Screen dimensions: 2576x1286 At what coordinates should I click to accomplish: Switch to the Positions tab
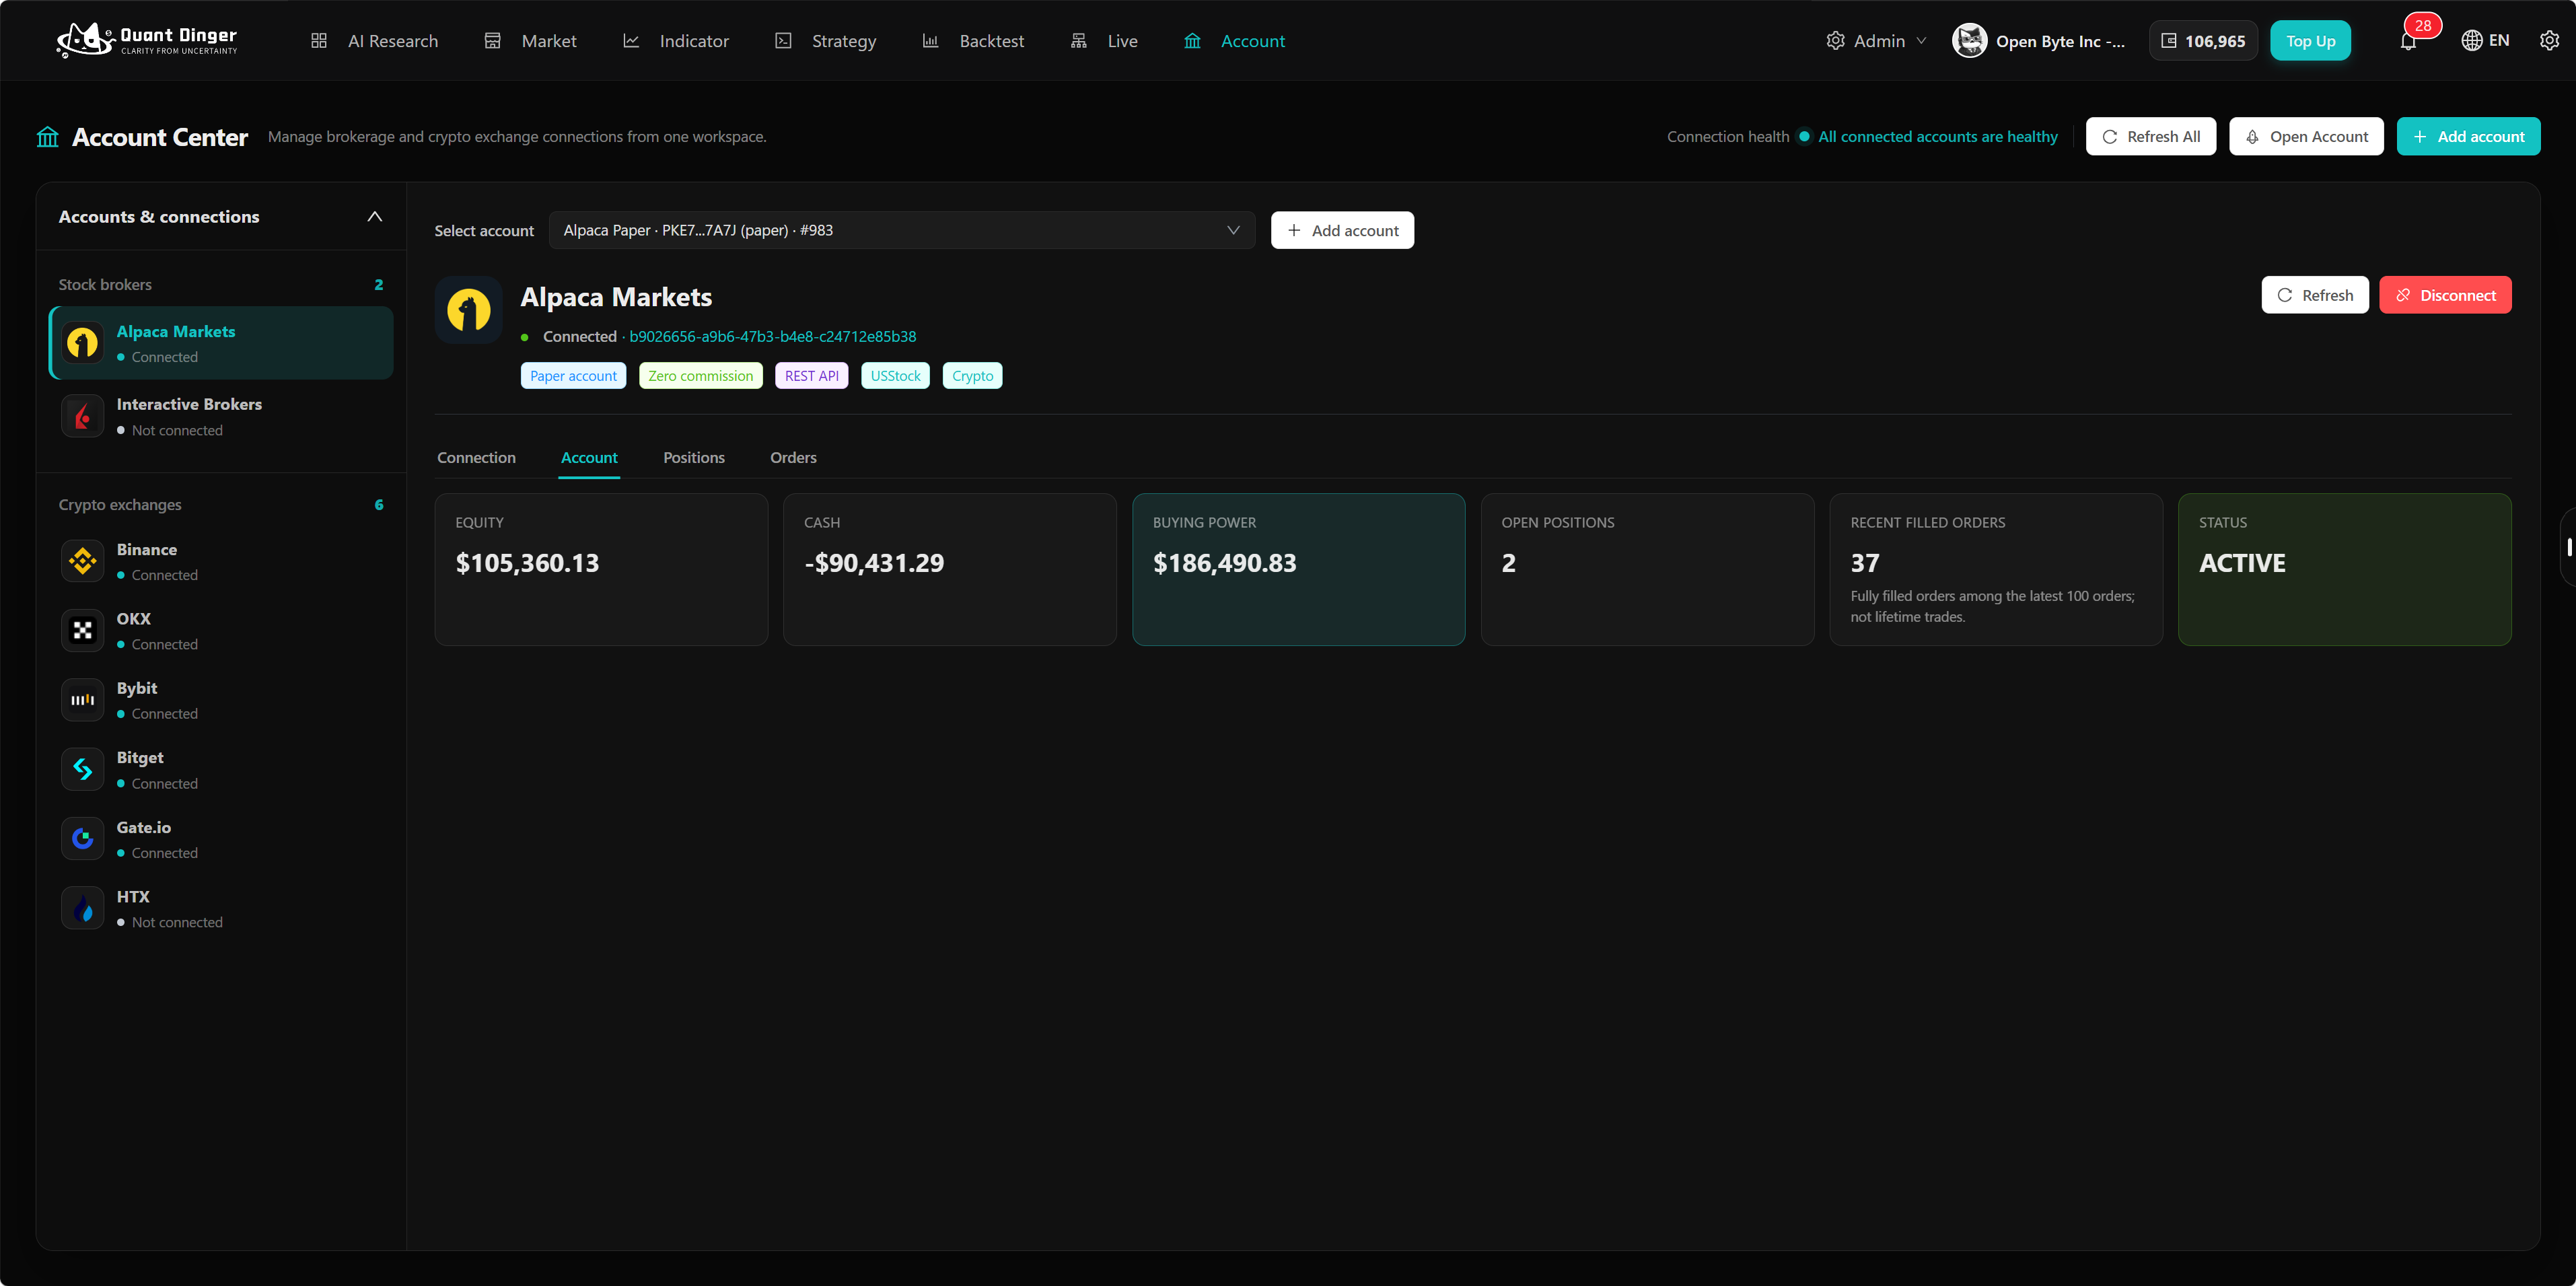(694, 458)
